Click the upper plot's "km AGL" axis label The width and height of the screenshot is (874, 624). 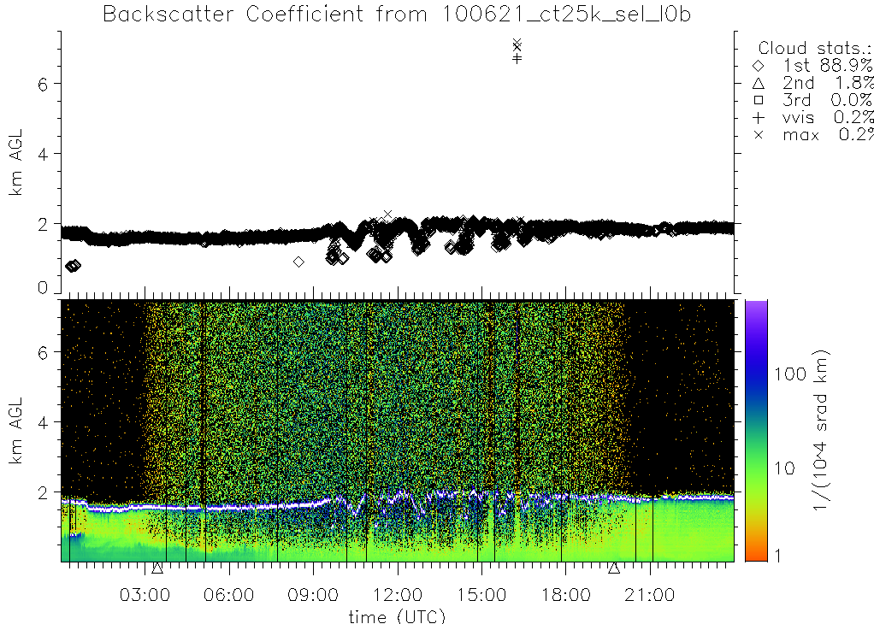click(x=15, y=162)
